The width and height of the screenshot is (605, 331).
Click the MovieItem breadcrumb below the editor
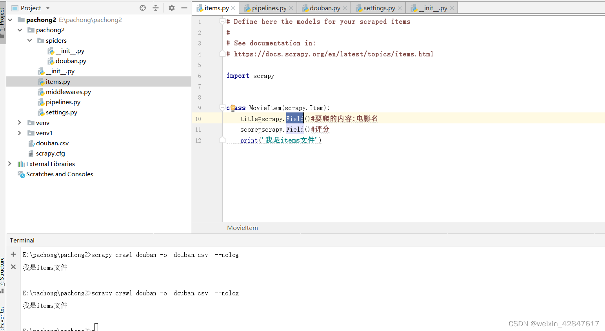pyautogui.click(x=242, y=228)
